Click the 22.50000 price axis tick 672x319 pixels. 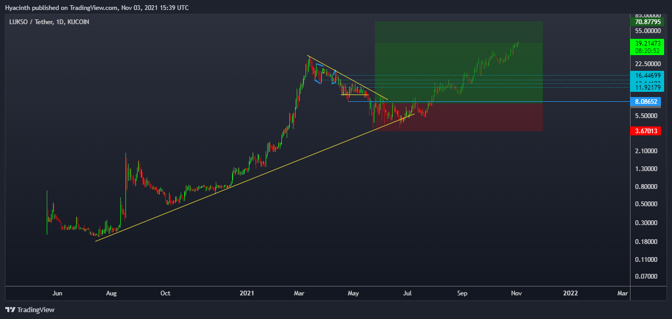(648, 63)
